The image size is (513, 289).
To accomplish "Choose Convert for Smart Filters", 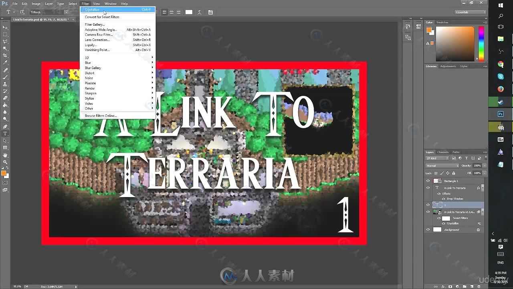I will pos(118,17).
